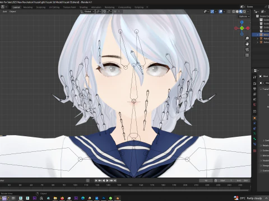
Task: Open the Render properties tab
Action: [x=254, y=84]
